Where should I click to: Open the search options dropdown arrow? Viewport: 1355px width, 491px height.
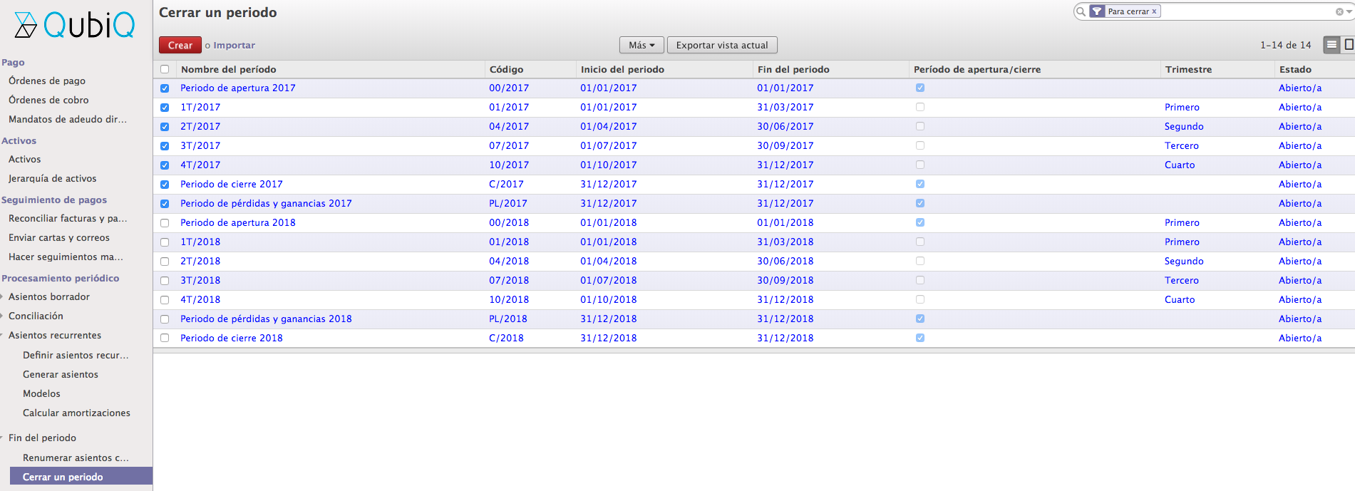click(x=1349, y=11)
